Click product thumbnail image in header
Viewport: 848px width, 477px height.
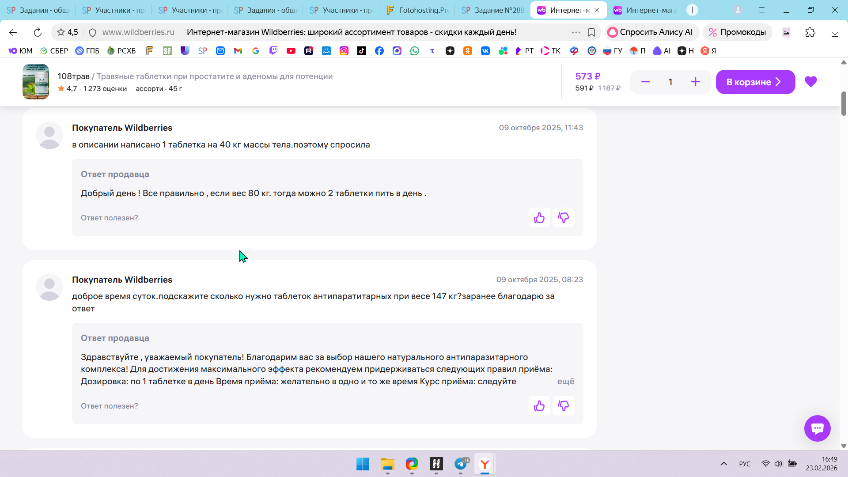pyautogui.click(x=36, y=82)
